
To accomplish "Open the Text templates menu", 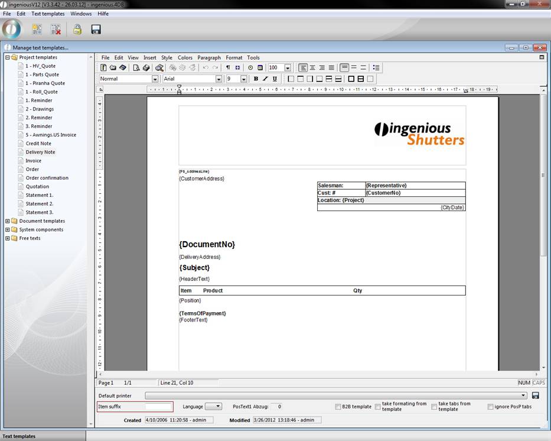I will (48, 14).
